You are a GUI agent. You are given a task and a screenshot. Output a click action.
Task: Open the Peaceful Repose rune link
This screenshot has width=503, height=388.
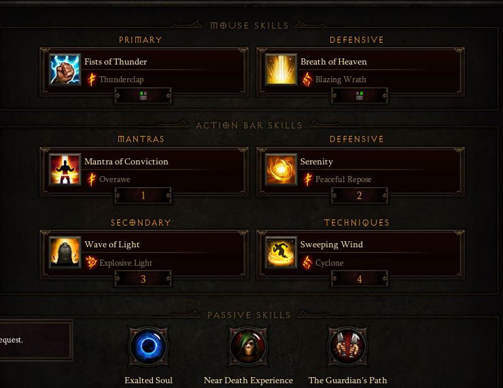(x=343, y=179)
